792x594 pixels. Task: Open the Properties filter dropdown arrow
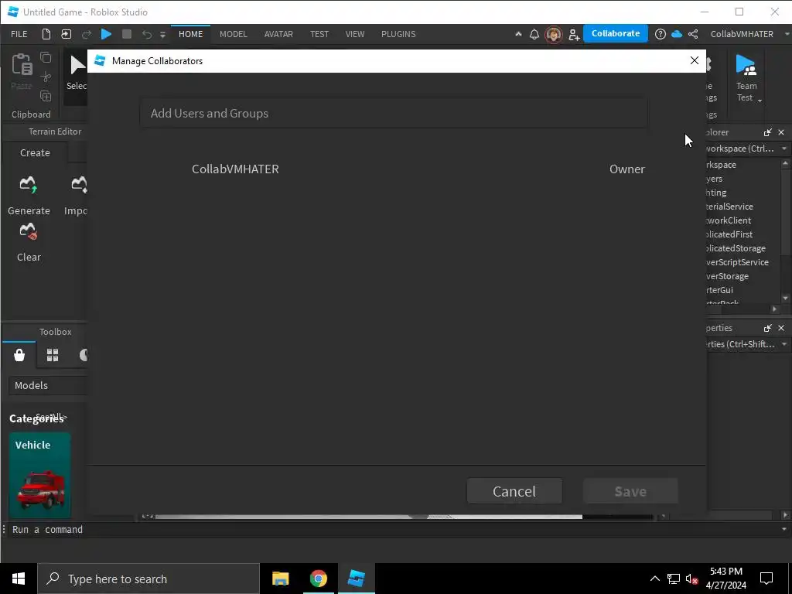click(x=784, y=344)
